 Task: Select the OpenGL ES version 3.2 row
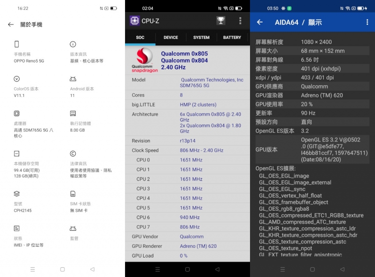[x=312, y=131]
